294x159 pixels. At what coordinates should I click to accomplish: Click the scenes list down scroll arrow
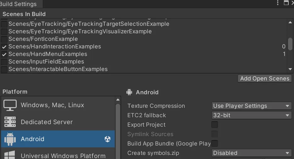pos(290,69)
